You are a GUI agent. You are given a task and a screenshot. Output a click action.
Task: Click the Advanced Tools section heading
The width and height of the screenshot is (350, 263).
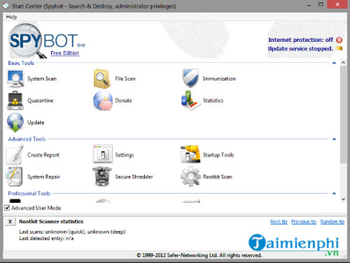point(27,139)
